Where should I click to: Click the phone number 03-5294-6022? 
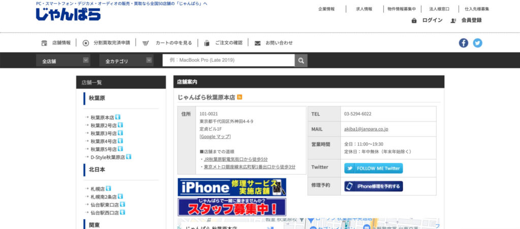pyautogui.click(x=357, y=114)
